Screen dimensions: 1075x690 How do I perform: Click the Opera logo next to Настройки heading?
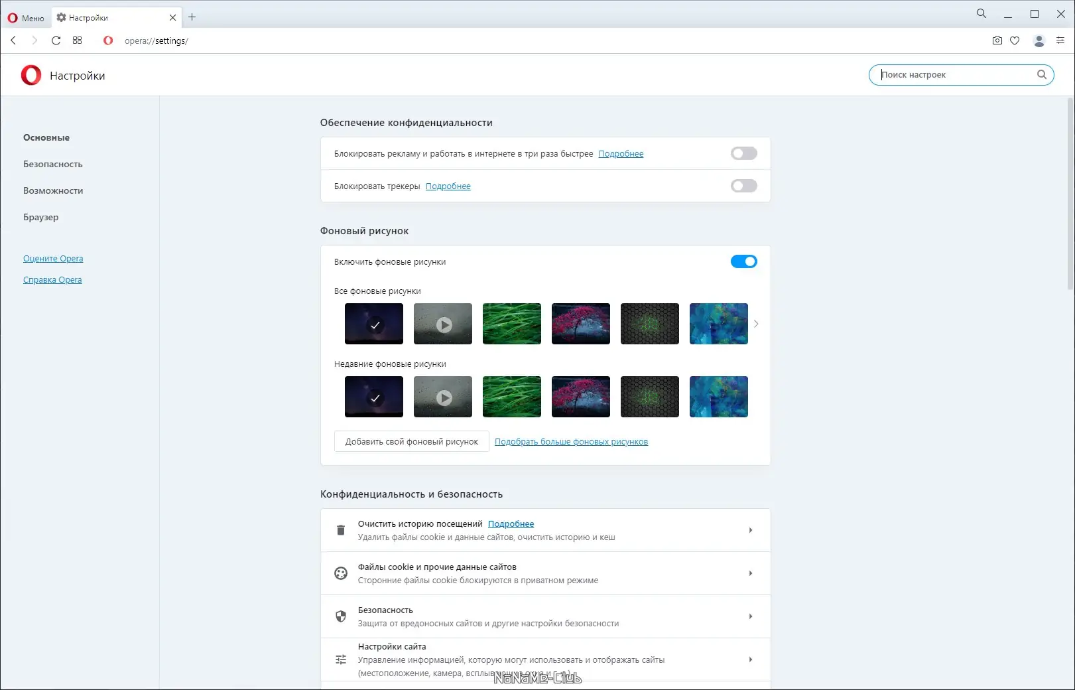click(31, 75)
